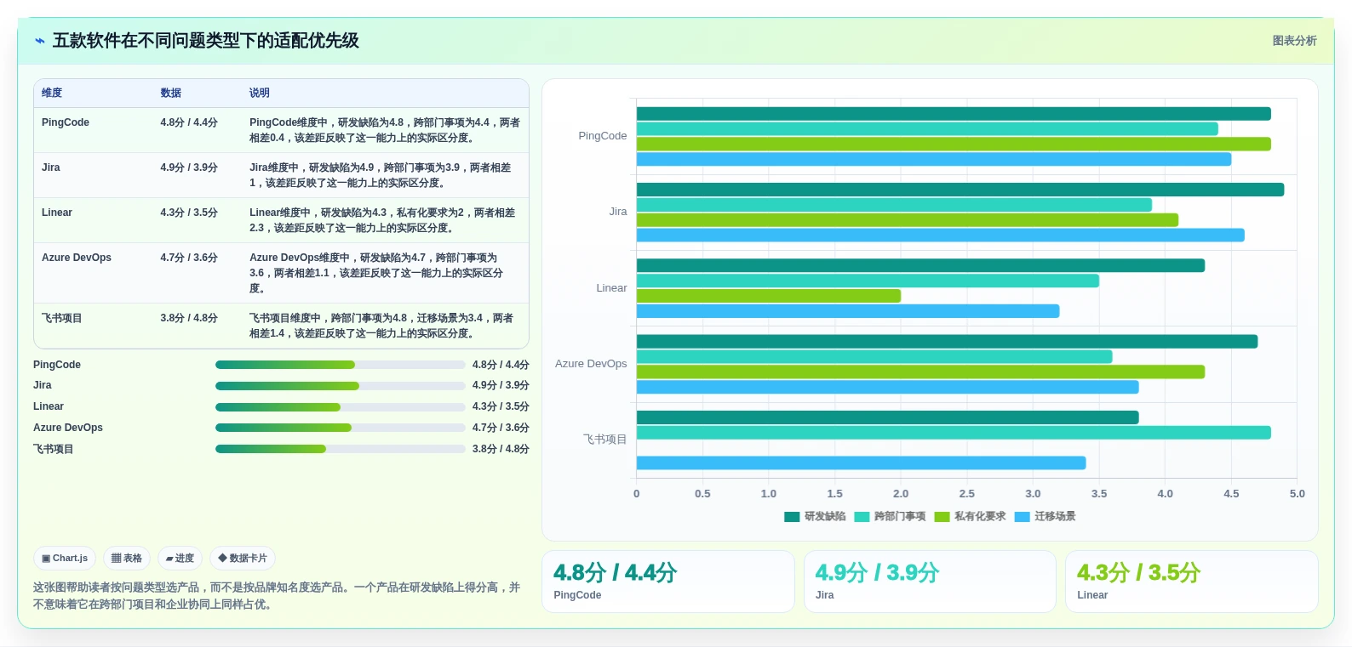
Task: Click the PingCode 研发缺陷 chart bar
Action: click(x=954, y=114)
